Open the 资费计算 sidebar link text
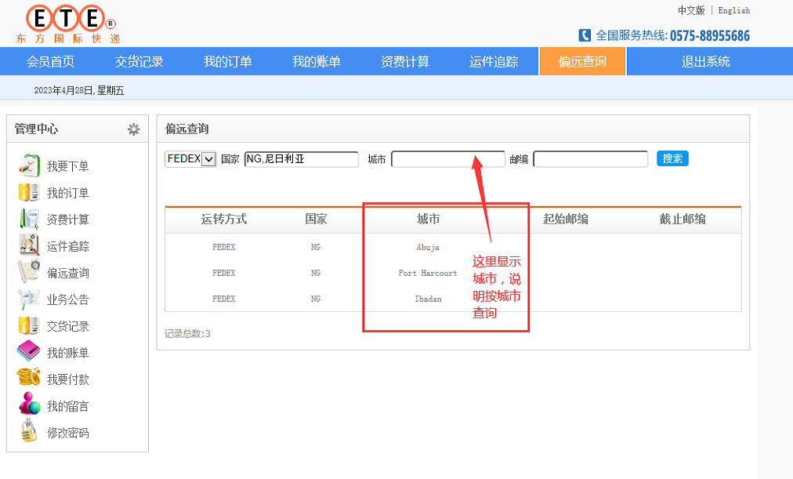The height and width of the screenshot is (479, 793). pos(67,220)
